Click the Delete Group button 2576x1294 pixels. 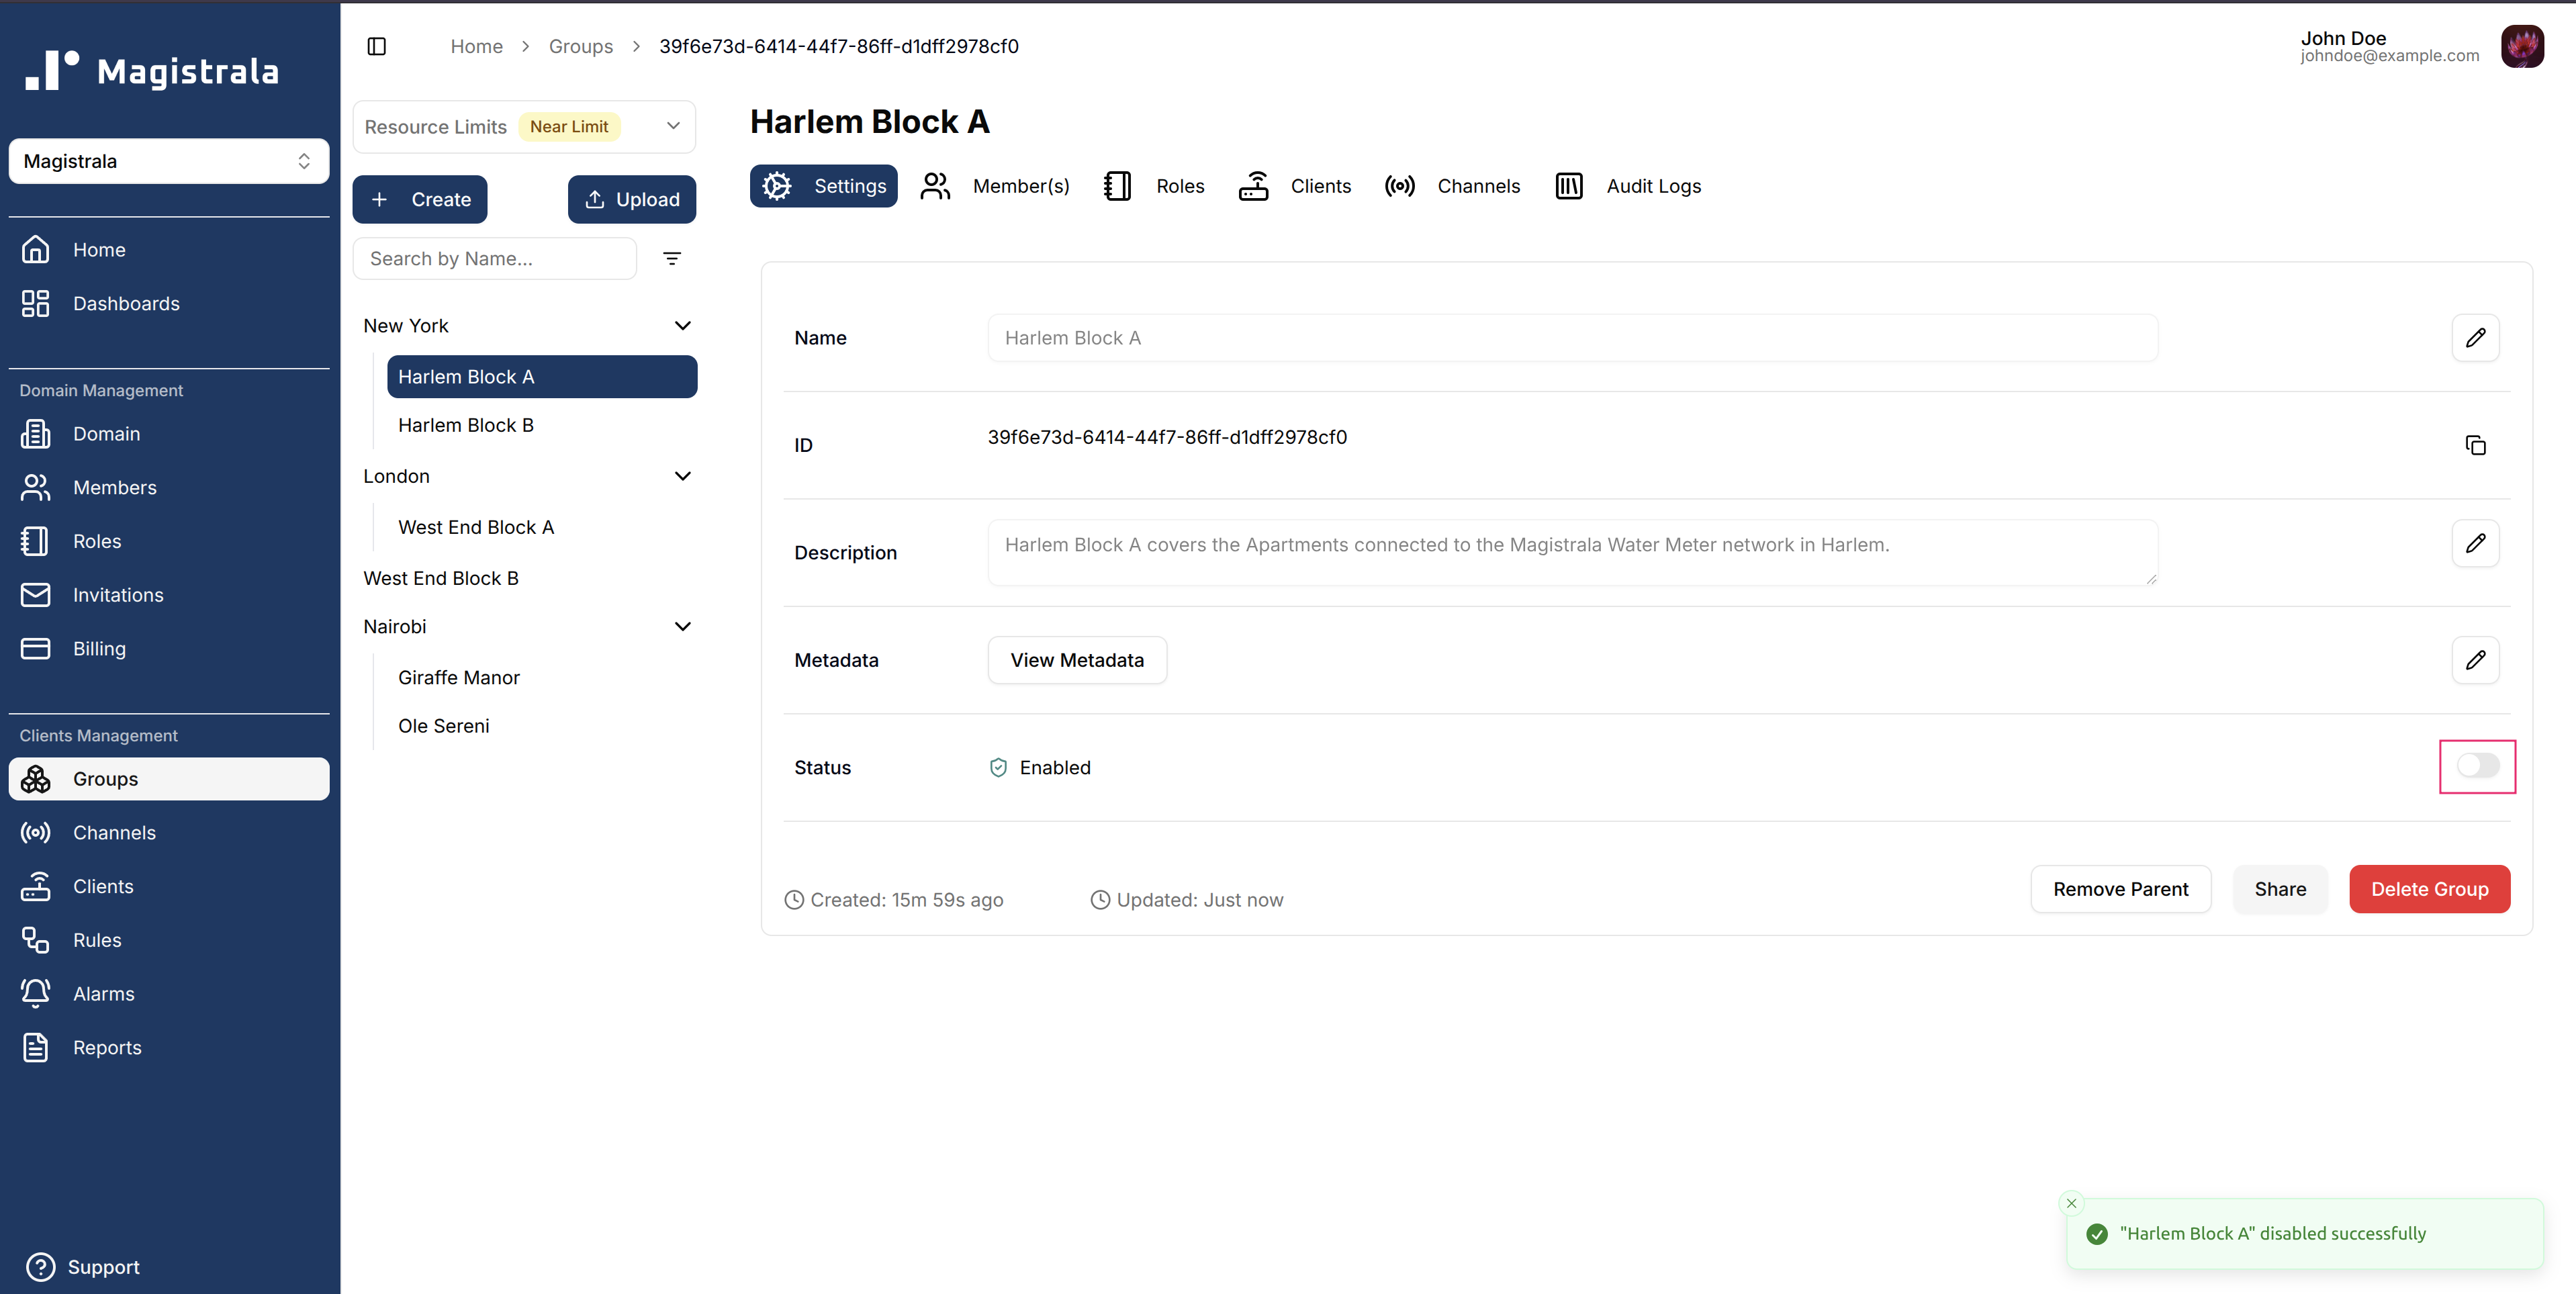(x=2429, y=889)
